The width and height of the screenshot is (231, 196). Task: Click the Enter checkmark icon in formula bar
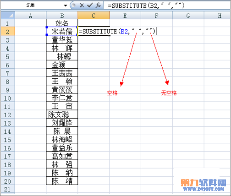tap(90, 5)
